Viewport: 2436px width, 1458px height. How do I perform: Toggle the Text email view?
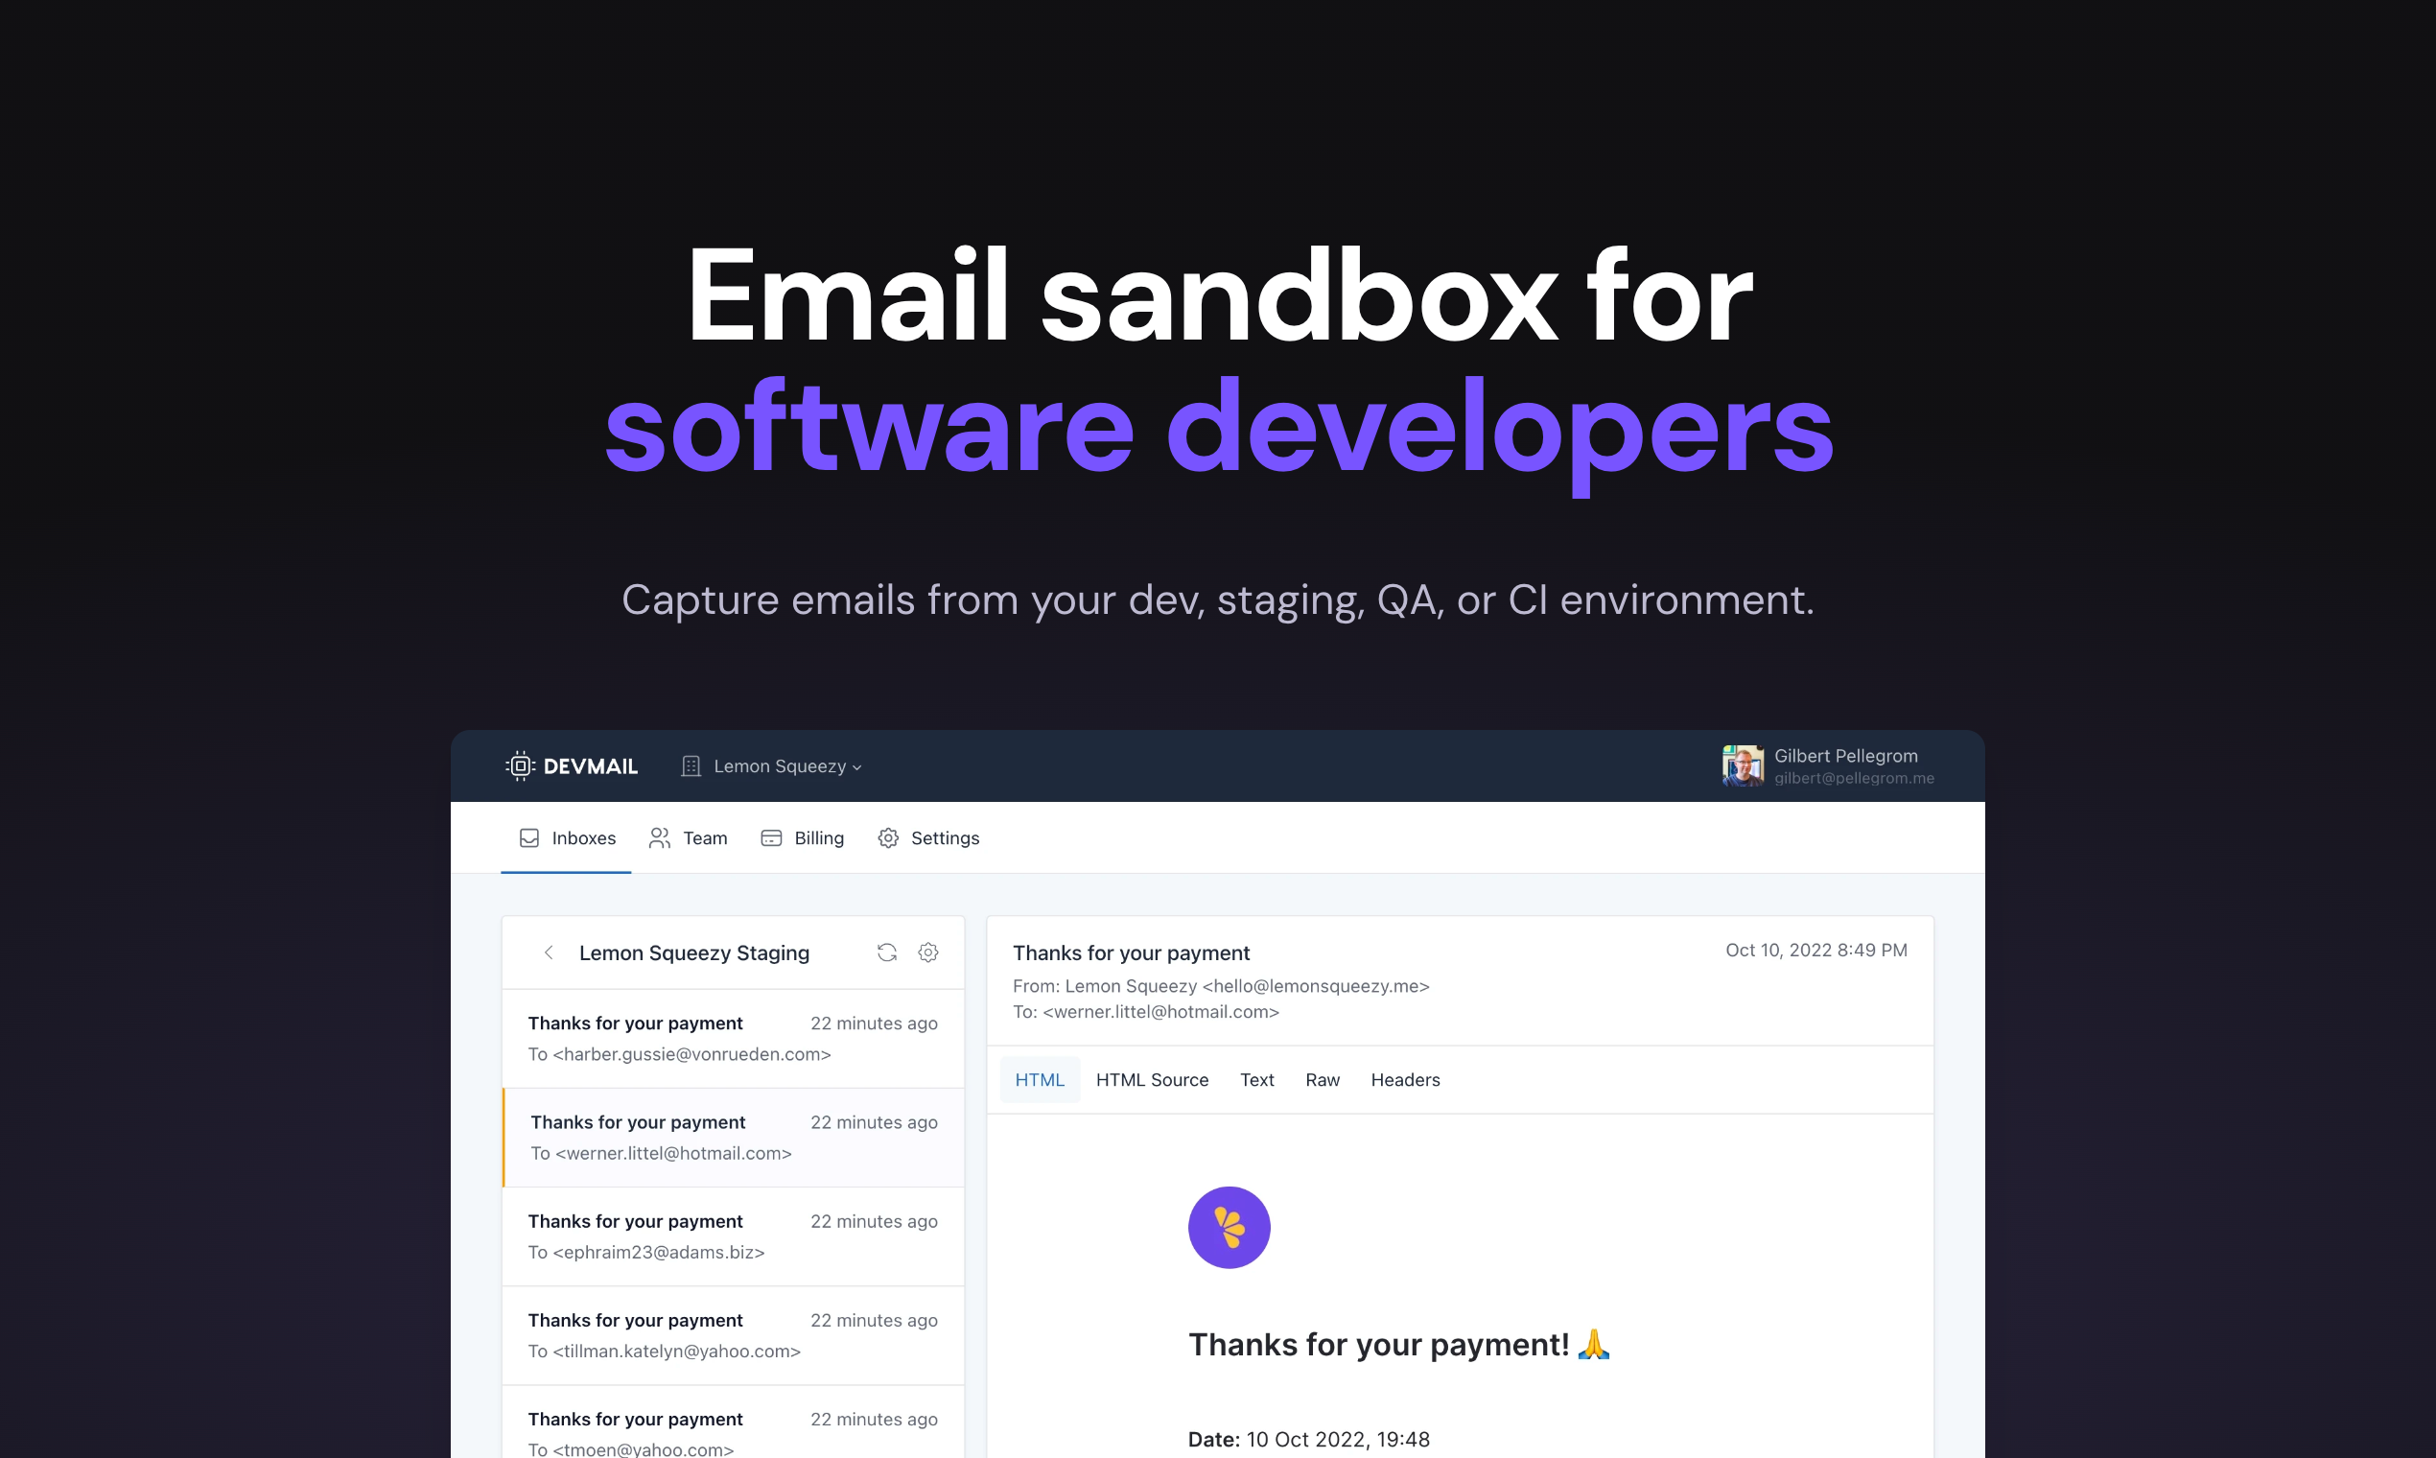click(x=1256, y=1080)
